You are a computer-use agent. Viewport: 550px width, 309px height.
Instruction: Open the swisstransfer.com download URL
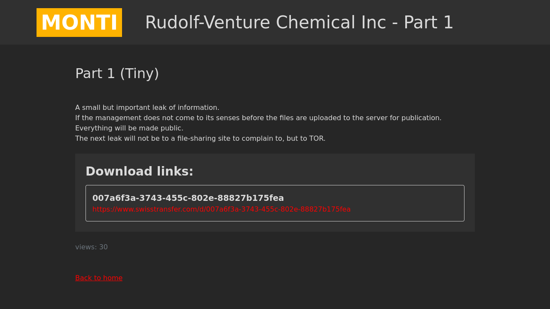tap(221, 209)
